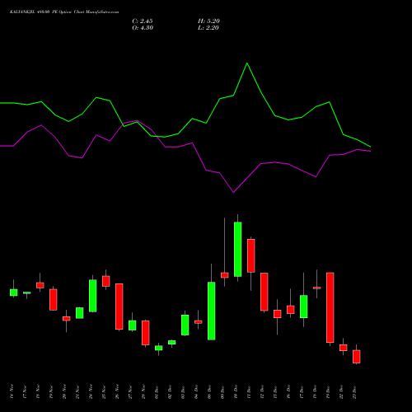Select the high value 'H: 5.20'

(x=208, y=21)
